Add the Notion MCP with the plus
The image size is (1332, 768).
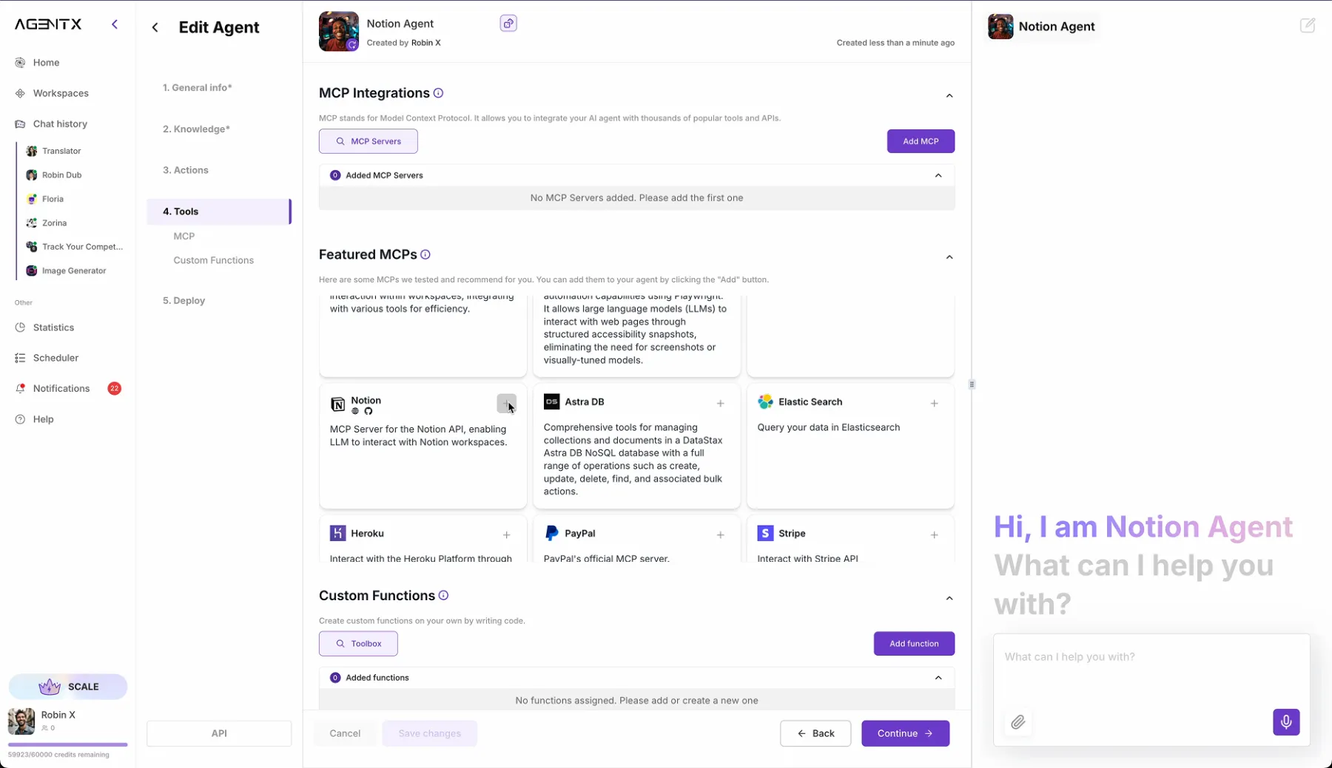(506, 404)
